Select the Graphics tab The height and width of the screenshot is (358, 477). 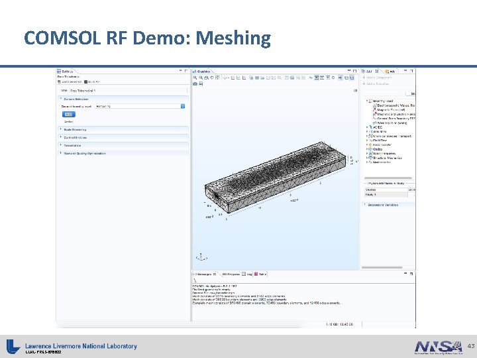201,72
